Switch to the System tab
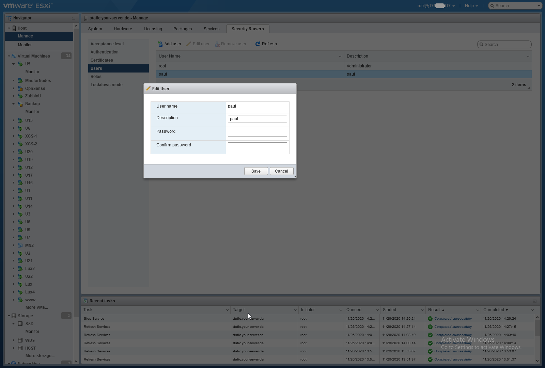The image size is (545, 368). pos(95,29)
